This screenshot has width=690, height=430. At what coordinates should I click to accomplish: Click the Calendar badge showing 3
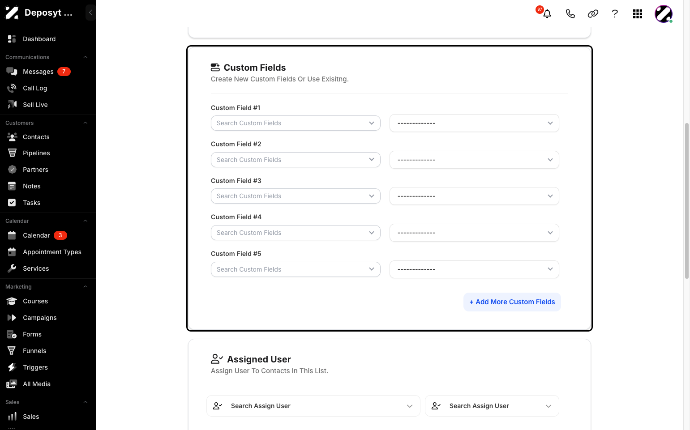point(60,235)
